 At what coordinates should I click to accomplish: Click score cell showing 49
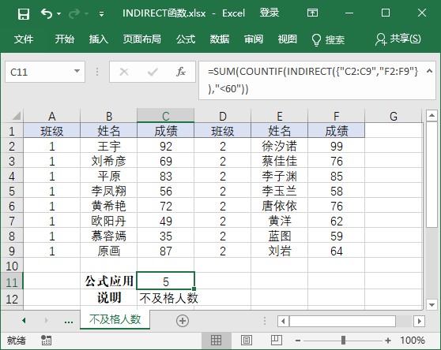pos(166,222)
